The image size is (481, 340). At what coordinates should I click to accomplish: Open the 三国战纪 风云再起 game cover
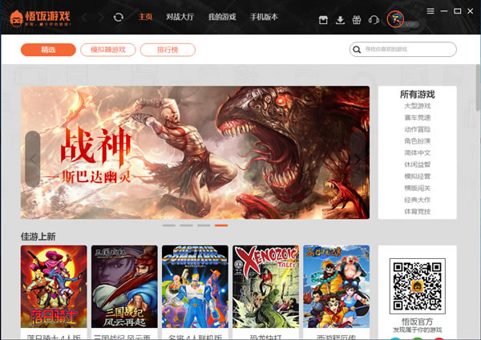(x=124, y=286)
